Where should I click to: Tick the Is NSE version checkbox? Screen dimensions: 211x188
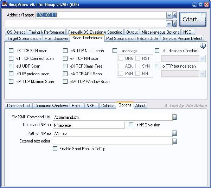[131, 125]
